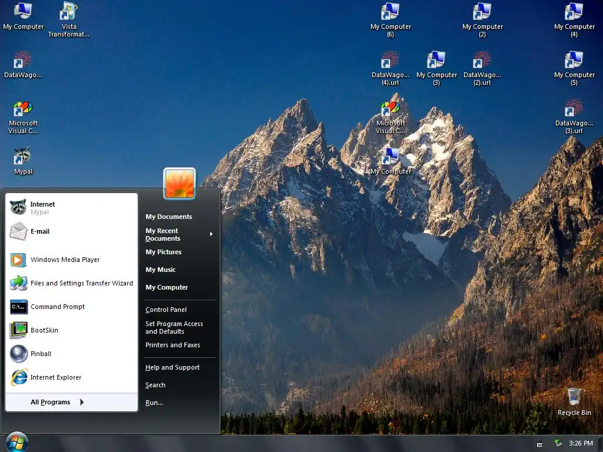Open Search from the Start menu
Viewport: 603px width, 452px height.
[x=155, y=385]
